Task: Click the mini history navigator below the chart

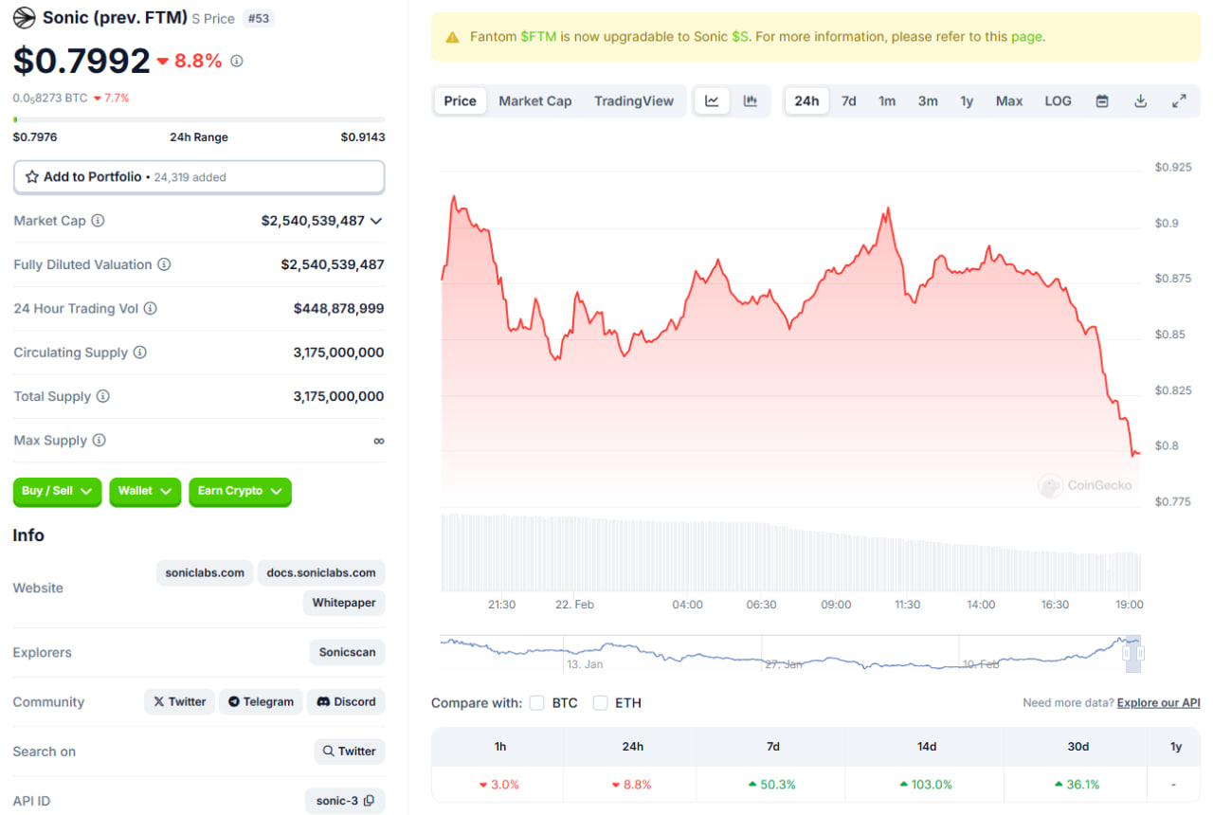Action: click(x=790, y=654)
